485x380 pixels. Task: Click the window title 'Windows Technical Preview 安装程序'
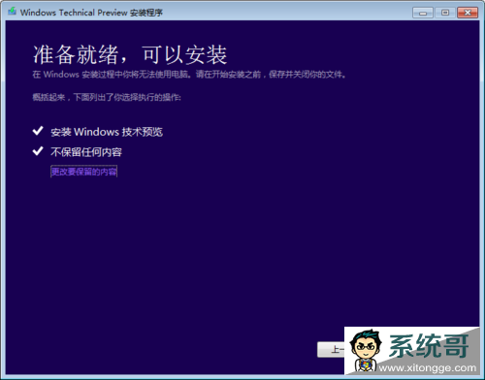tap(91, 13)
